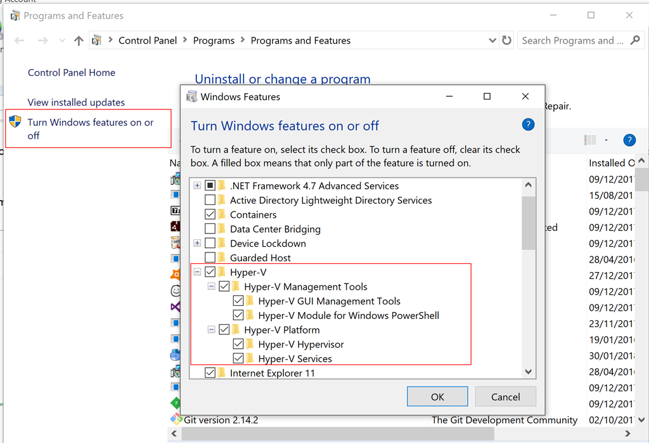649x443 pixels.
Task: Click the up arrow navigation icon
Action: tap(79, 41)
